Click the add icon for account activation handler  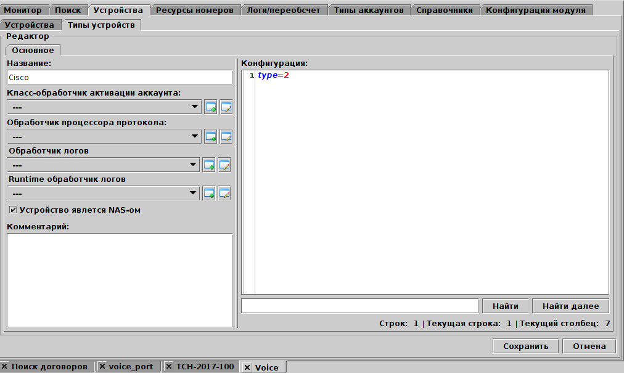pyautogui.click(x=211, y=107)
